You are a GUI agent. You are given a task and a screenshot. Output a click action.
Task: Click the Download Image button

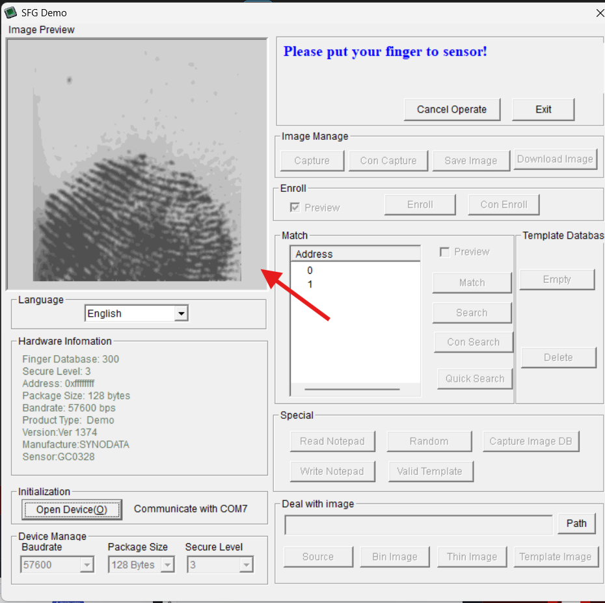pyautogui.click(x=555, y=159)
